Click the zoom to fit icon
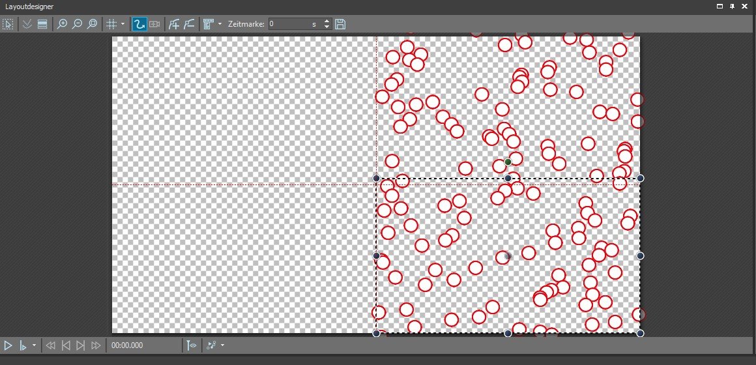The width and height of the screenshot is (756, 365). click(x=93, y=24)
